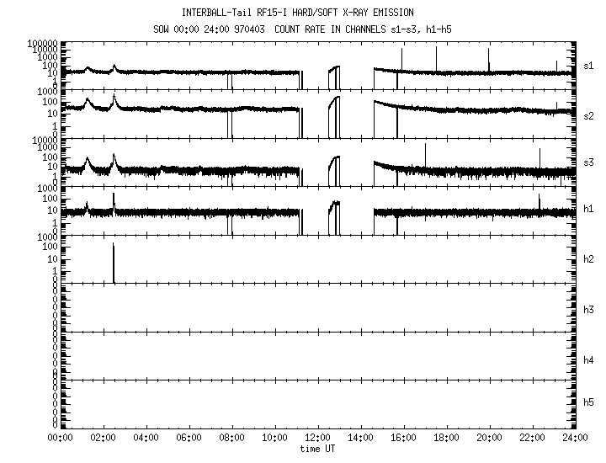Click the h4 channel label
Viewport: 606px width, 463px height.
click(590, 360)
